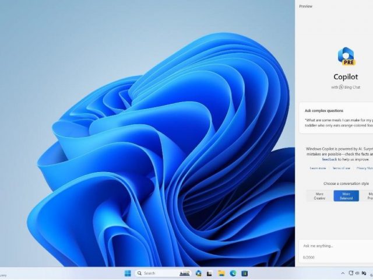The image size is (373, 280).
Task: Open the Windows Start menu
Action: tap(128, 274)
